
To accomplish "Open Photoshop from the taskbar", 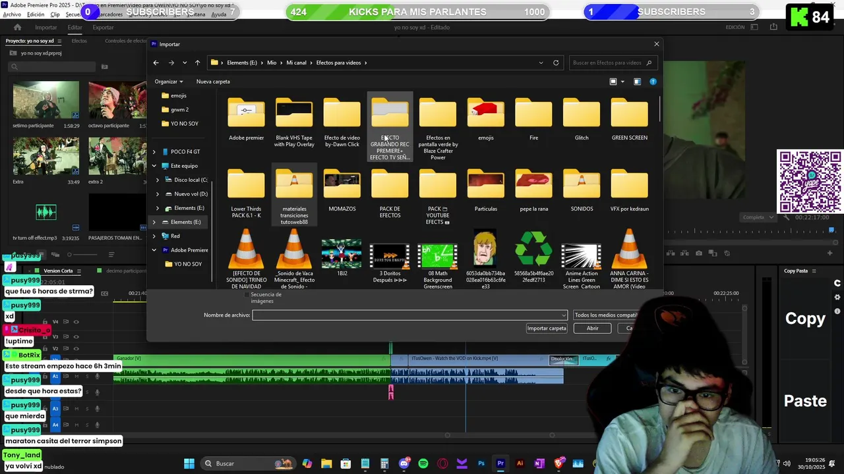I will pos(481,463).
